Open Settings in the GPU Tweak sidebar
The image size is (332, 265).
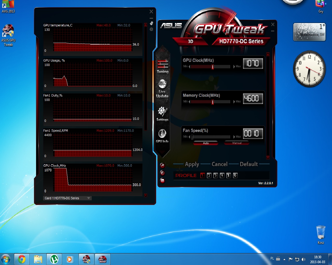click(162, 114)
